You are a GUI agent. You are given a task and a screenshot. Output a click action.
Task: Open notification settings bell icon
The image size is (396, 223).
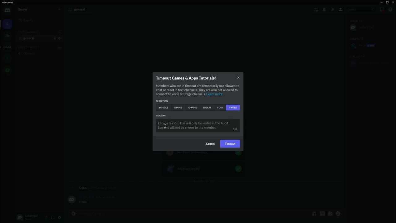pyautogui.click(x=324, y=10)
